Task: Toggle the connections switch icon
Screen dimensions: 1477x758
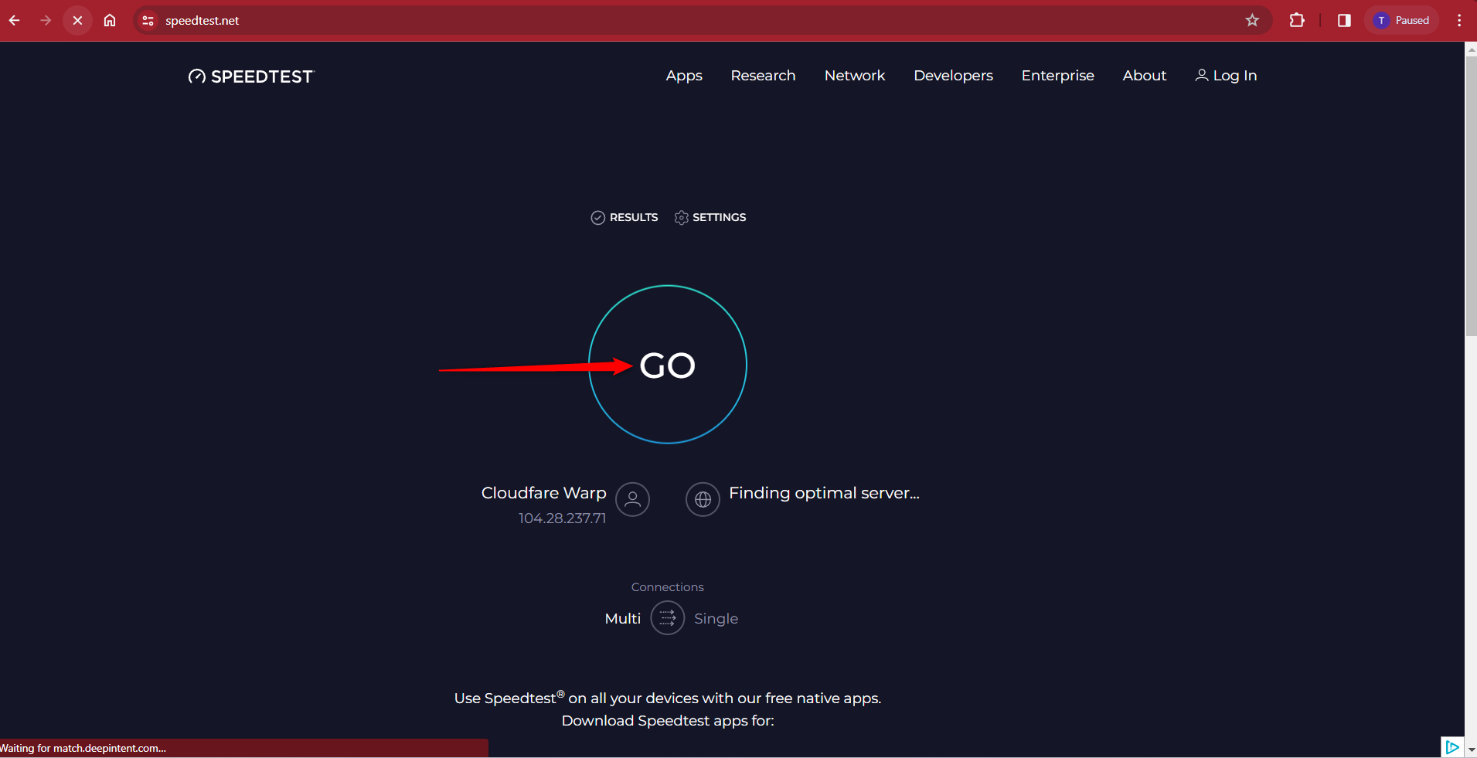Action: [667, 618]
